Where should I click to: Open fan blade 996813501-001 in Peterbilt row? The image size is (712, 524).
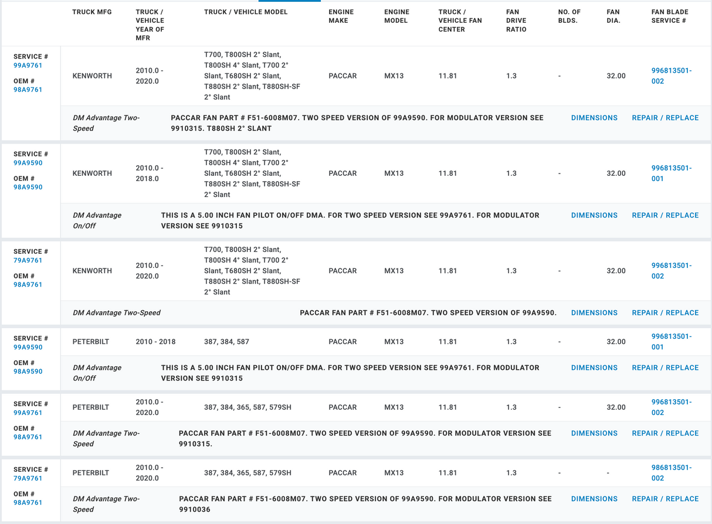(672, 342)
